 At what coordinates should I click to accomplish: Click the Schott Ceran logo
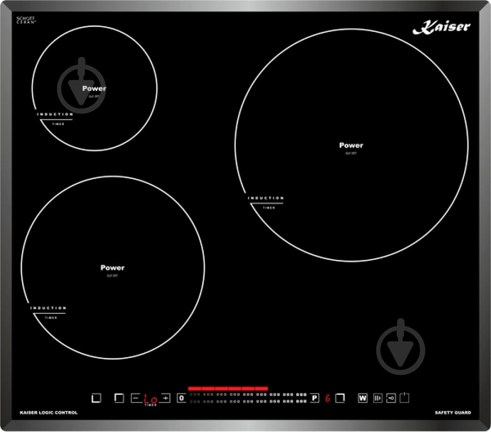tap(26, 20)
